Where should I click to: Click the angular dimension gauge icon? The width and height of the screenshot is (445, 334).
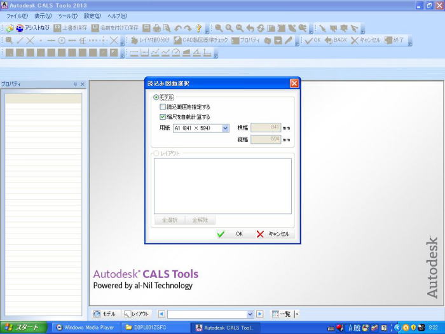(x=176, y=53)
